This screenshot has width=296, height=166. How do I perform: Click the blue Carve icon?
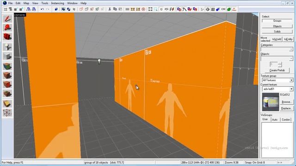[56, 9]
